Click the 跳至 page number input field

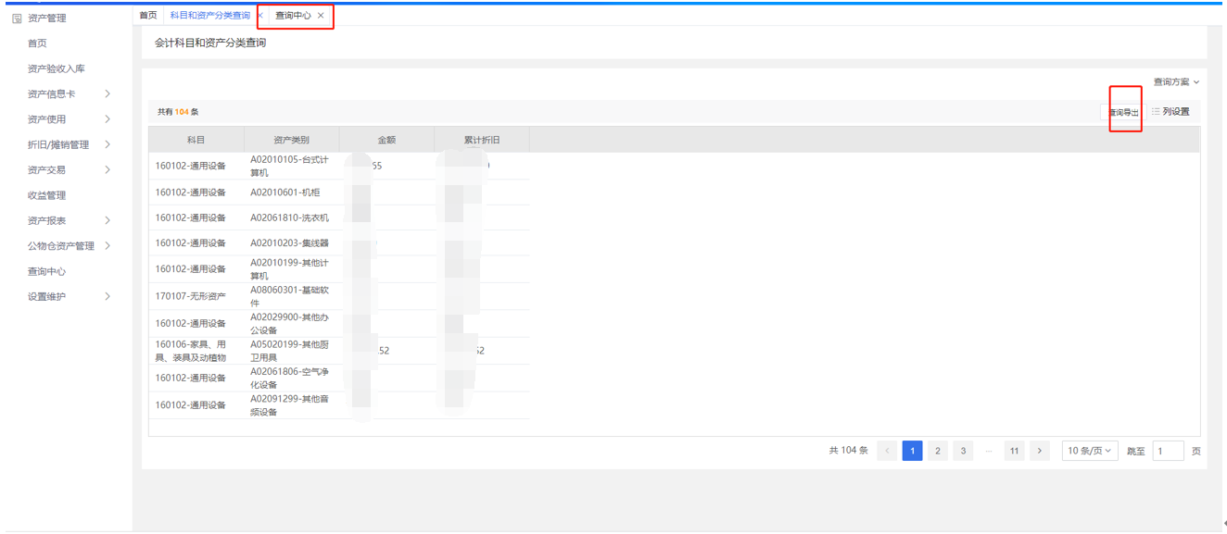tap(1168, 451)
